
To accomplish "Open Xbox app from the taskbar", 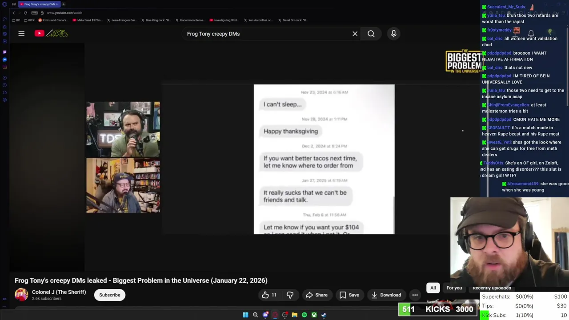I will 314,315.
